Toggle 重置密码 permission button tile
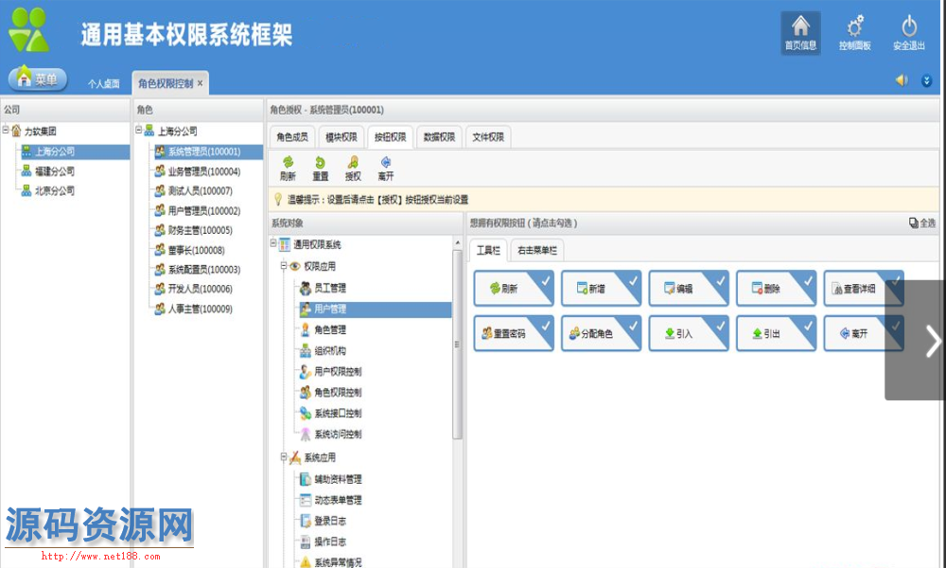This screenshot has width=946, height=568. tap(514, 332)
